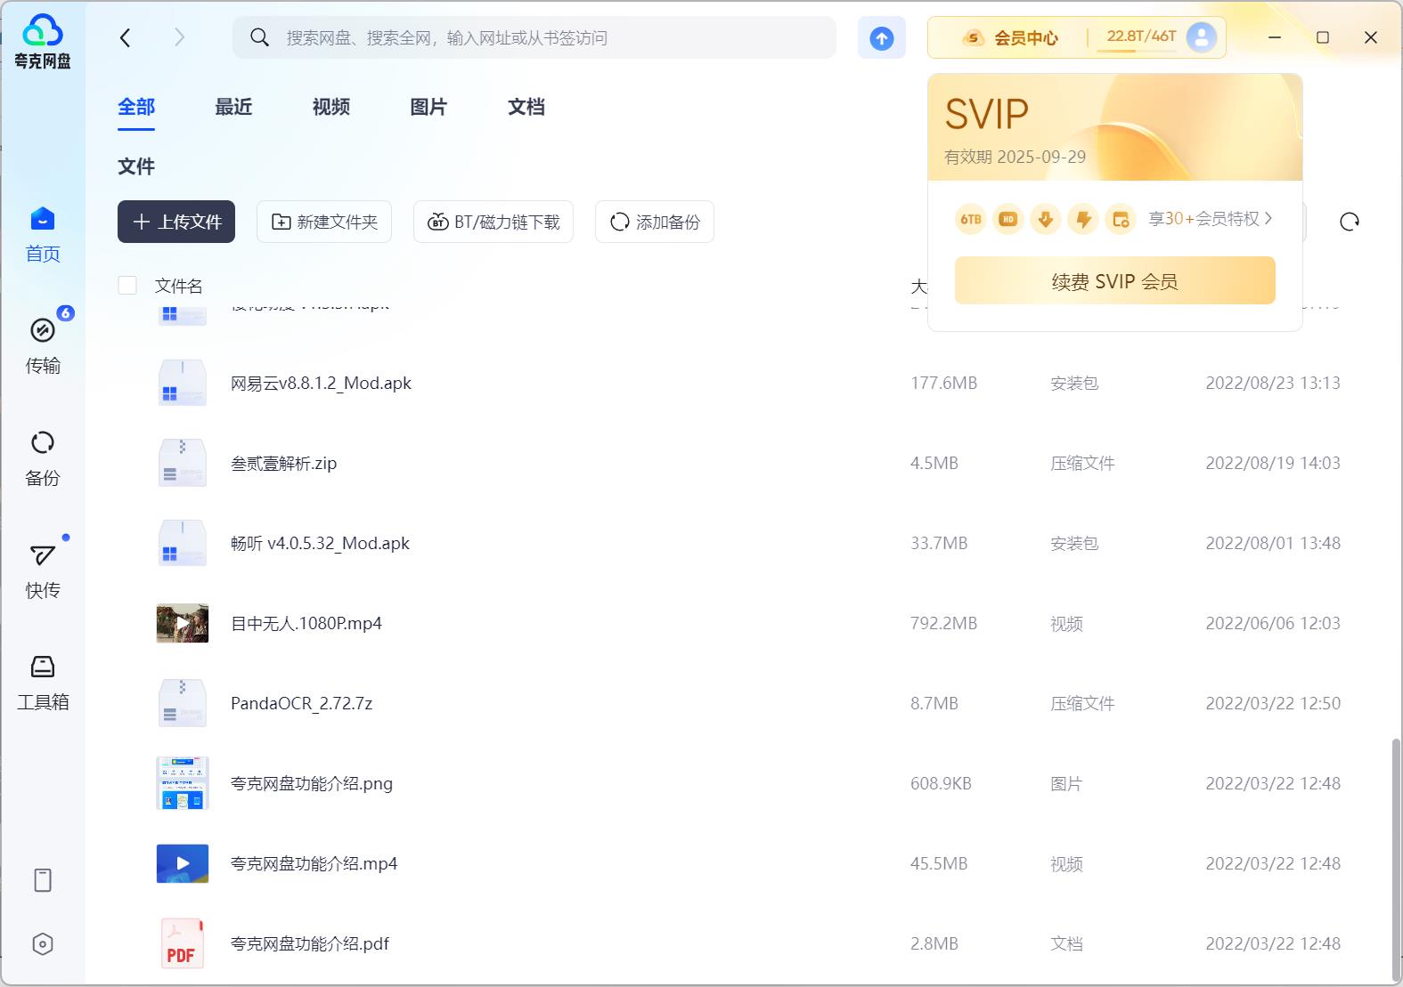Screen dimensions: 1403x987
Task: Click the phone device icon in sidebar
Action: (43, 880)
